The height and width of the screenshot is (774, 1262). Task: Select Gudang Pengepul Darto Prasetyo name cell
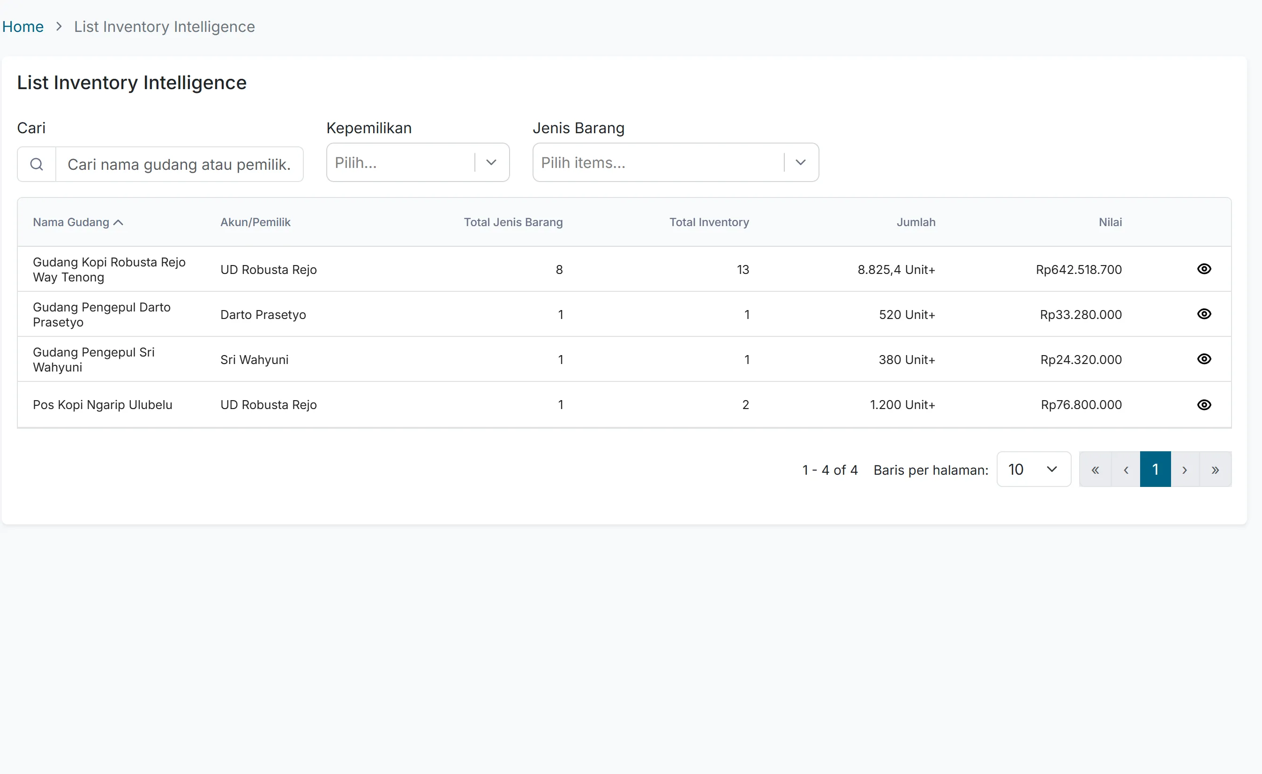(x=101, y=315)
